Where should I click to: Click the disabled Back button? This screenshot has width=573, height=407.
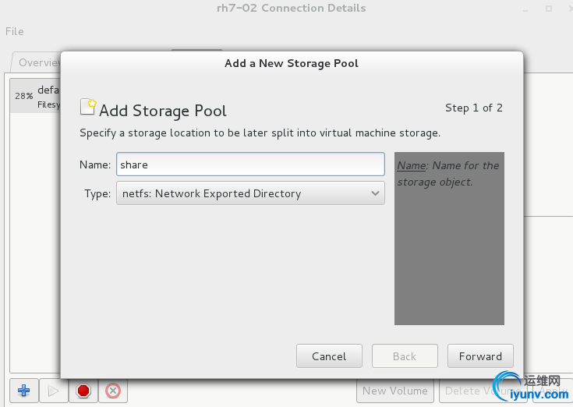[405, 356]
